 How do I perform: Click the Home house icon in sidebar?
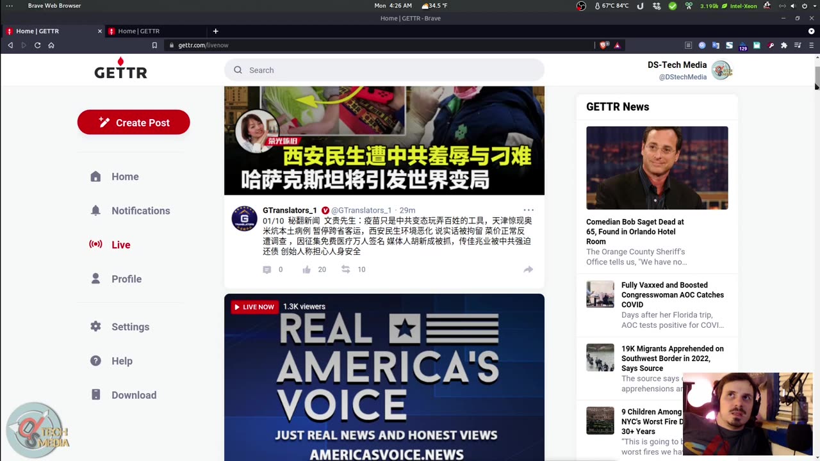pyautogui.click(x=95, y=177)
